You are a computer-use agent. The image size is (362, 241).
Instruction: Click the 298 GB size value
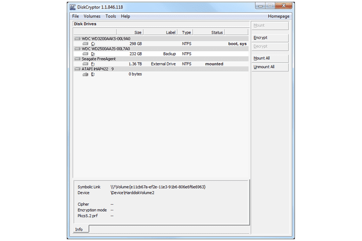tap(136, 44)
